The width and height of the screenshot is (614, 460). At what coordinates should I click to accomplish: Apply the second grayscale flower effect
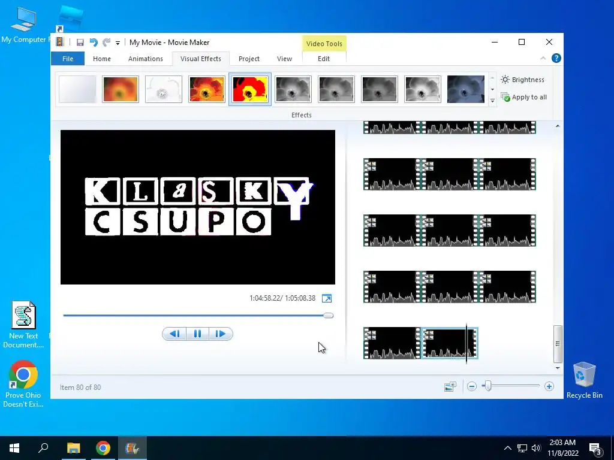[336, 89]
